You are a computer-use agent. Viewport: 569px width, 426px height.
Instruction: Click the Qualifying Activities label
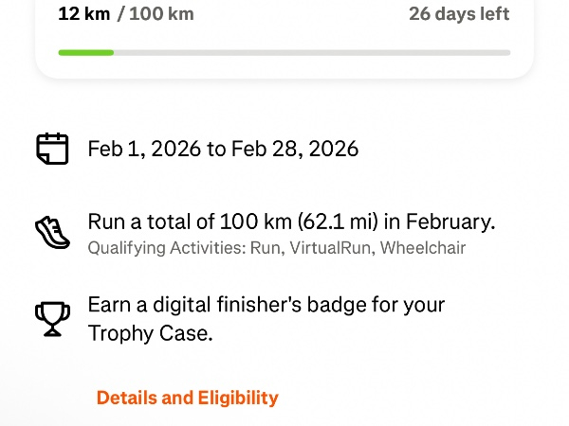click(167, 248)
